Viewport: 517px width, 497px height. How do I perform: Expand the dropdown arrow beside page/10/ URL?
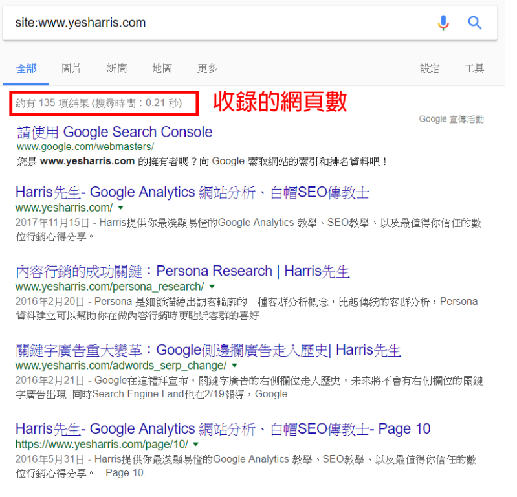(196, 444)
